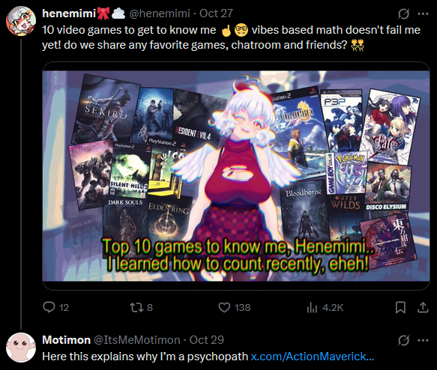Like the henemimi tweet with 138 likes
The width and height of the screenshot is (437, 370).
point(224,307)
